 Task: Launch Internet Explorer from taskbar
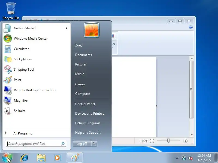point(25,158)
